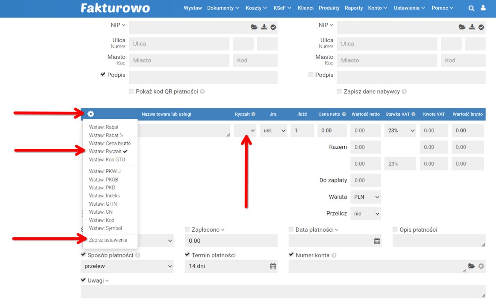Check the Zapłacono checkbox
Screen dimensions: 496x303
click(x=187, y=230)
